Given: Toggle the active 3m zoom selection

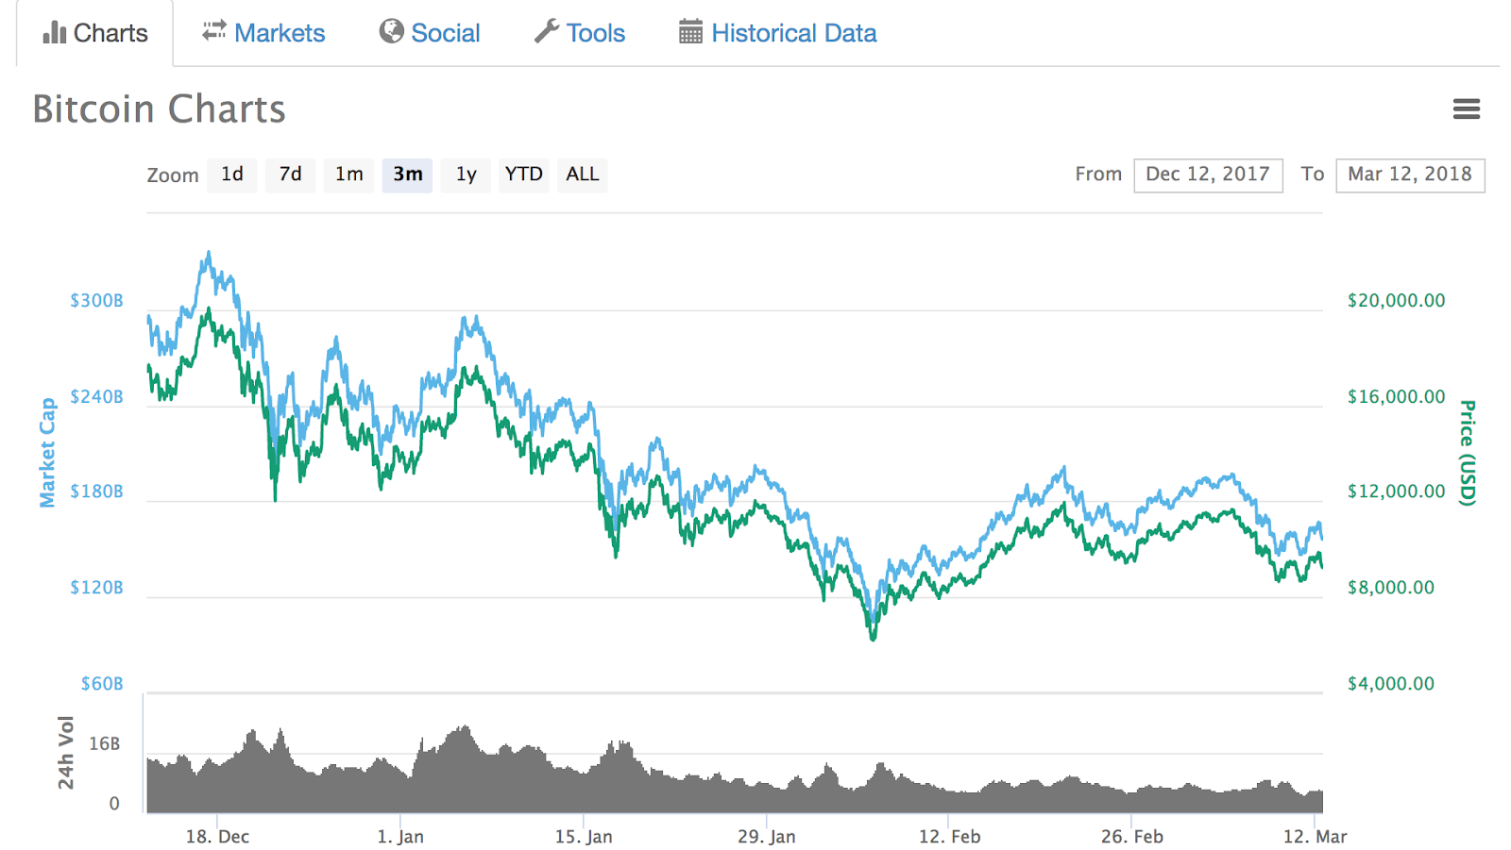Looking at the screenshot, I should click(407, 175).
